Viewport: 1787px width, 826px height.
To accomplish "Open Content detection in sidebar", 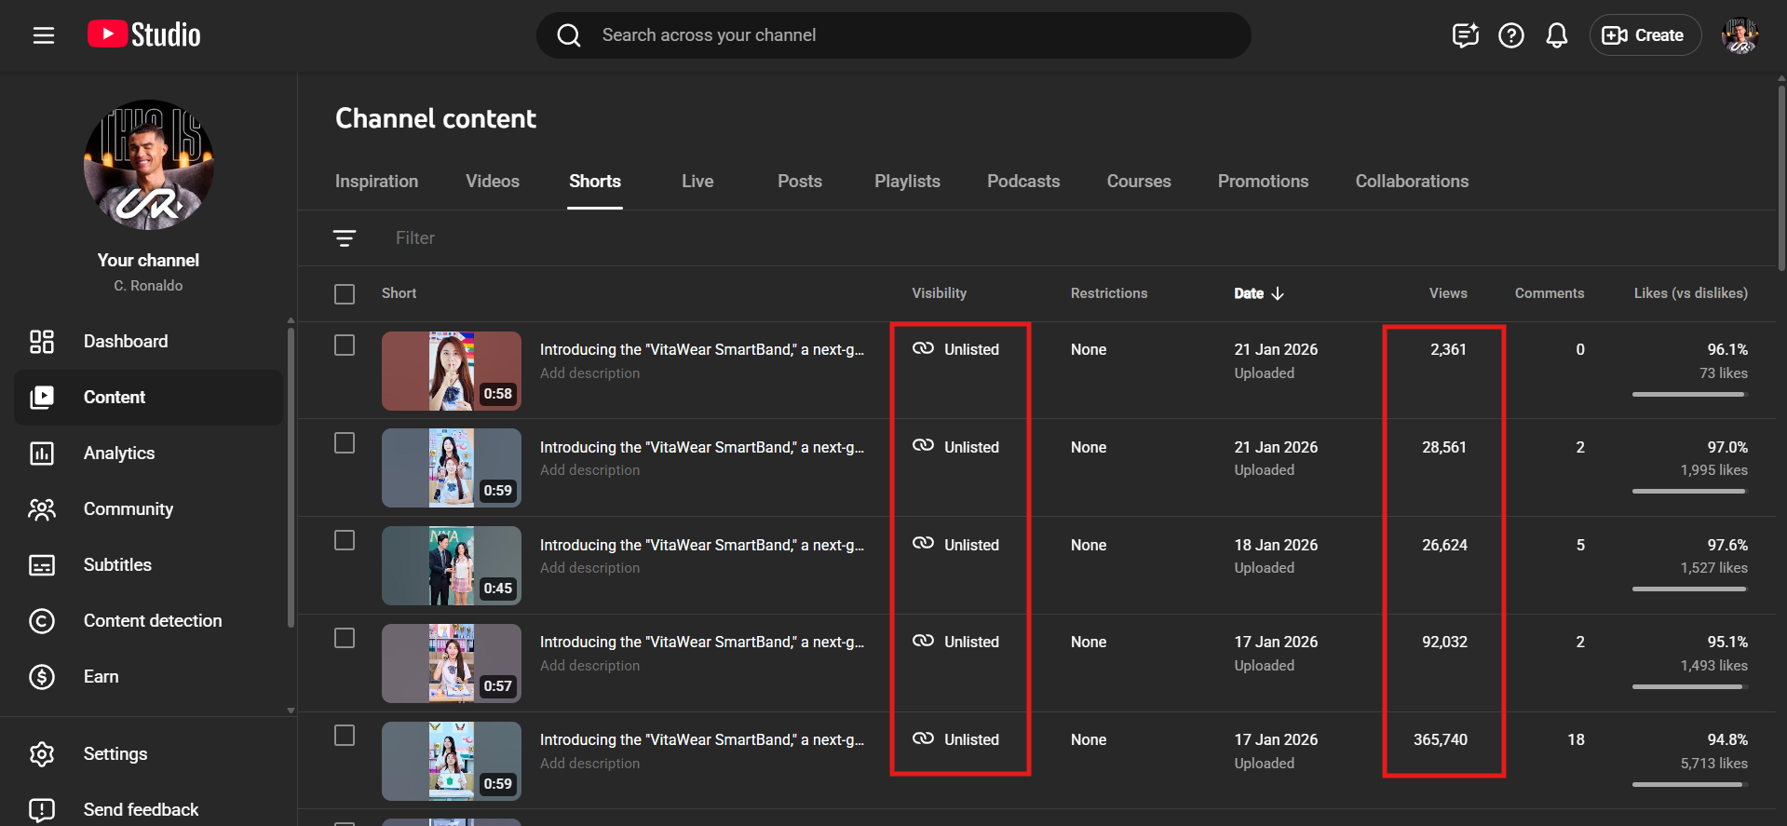I will coord(152,621).
